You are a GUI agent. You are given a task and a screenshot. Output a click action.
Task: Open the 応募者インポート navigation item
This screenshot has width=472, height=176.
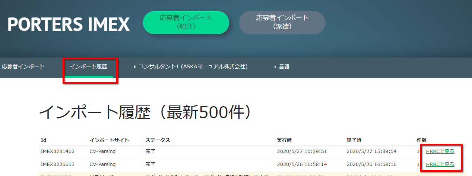tap(23, 67)
